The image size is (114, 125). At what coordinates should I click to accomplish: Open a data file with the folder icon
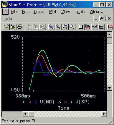click(x=6, y=27)
